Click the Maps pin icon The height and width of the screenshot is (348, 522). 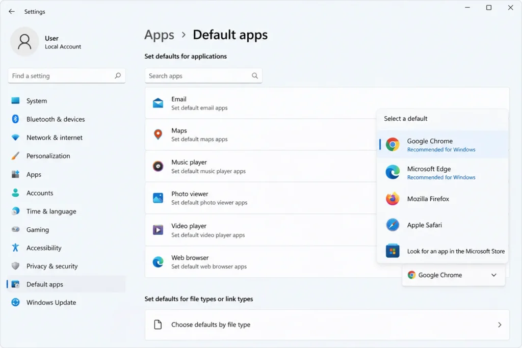(x=158, y=135)
